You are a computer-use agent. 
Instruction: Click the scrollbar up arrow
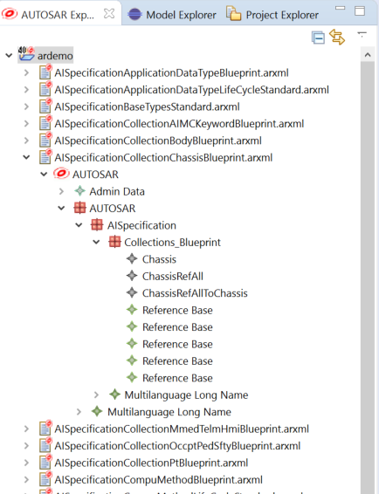[x=368, y=55]
